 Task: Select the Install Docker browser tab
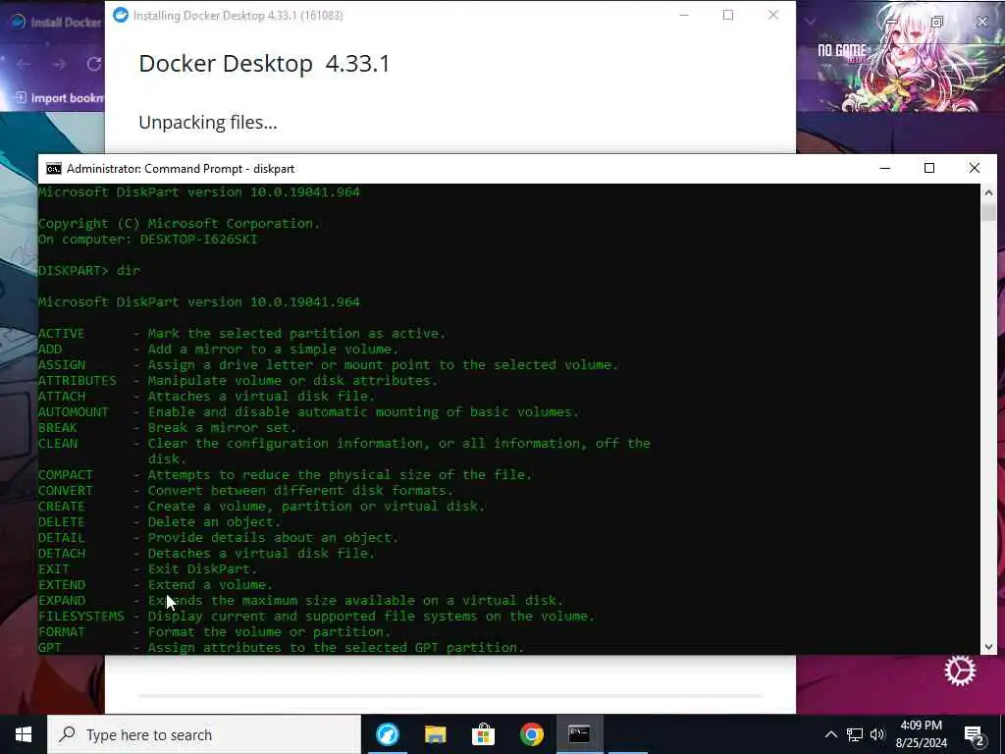(56, 22)
